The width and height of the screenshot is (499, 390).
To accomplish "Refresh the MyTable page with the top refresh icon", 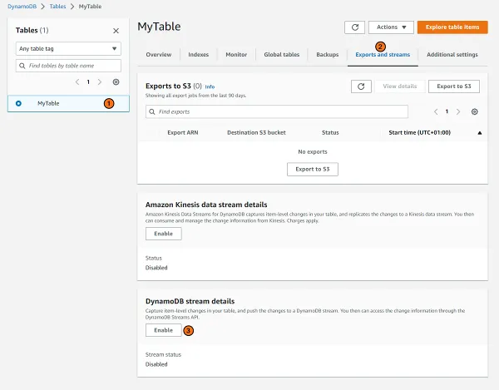I will (354, 27).
